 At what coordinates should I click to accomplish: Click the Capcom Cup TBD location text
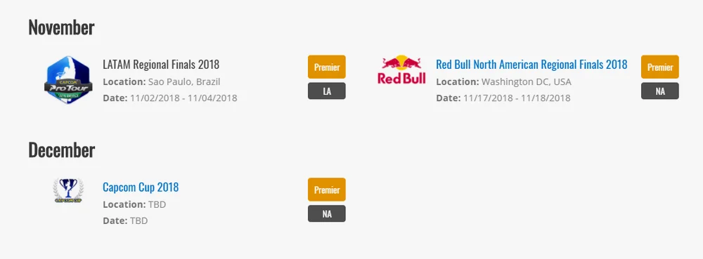click(157, 204)
